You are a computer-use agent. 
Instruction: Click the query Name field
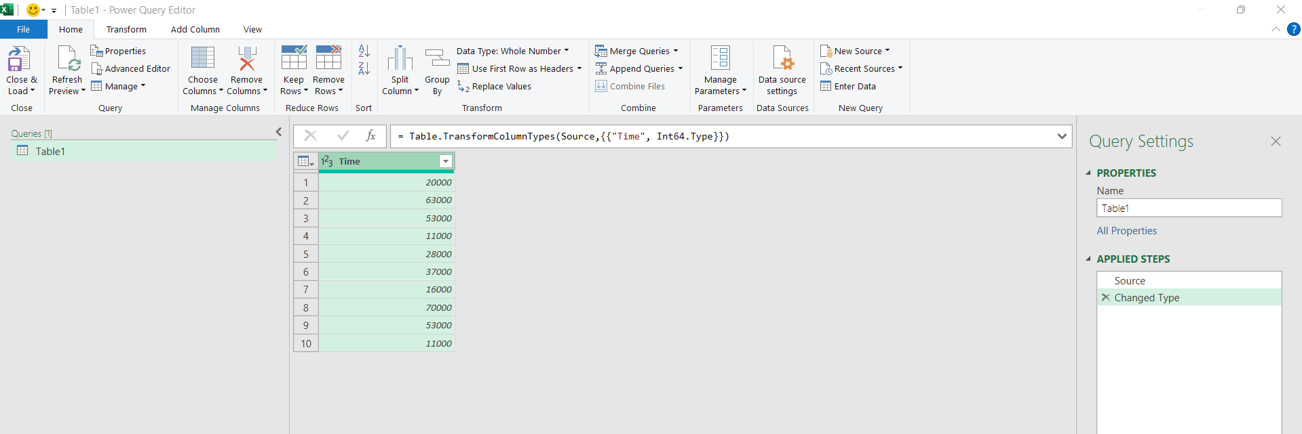coord(1189,208)
